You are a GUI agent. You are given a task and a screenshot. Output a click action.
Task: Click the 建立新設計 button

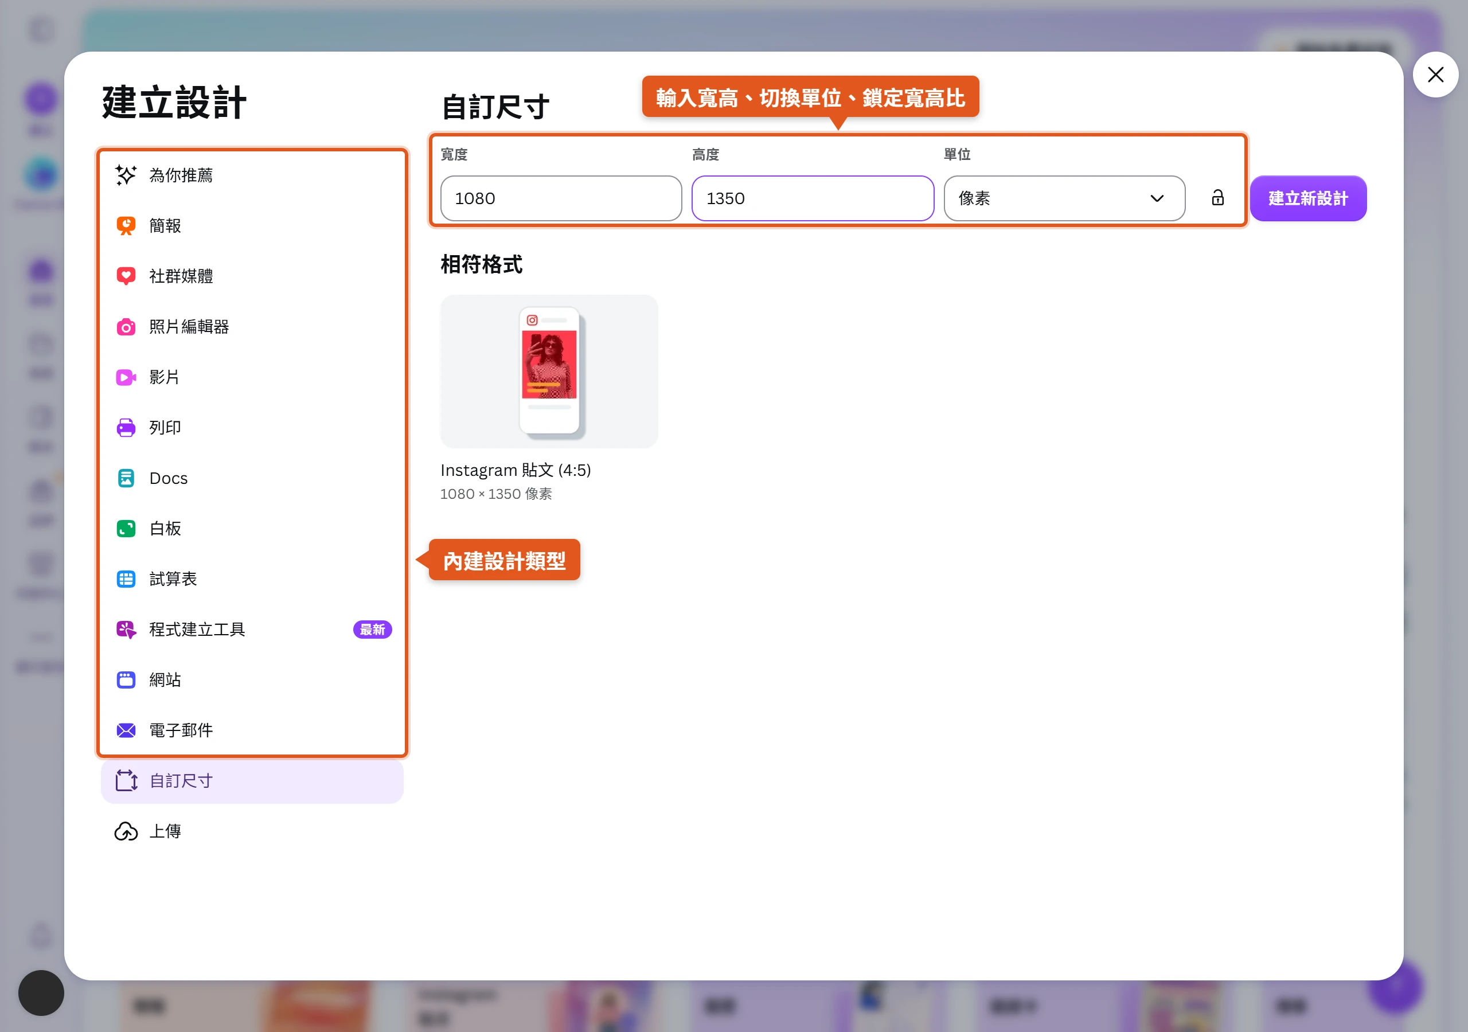(1307, 198)
